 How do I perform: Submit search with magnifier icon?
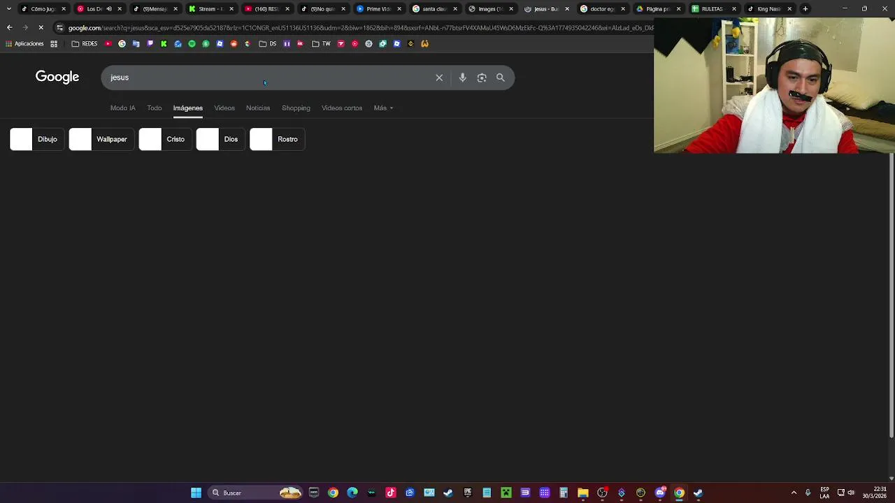click(x=501, y=78)
